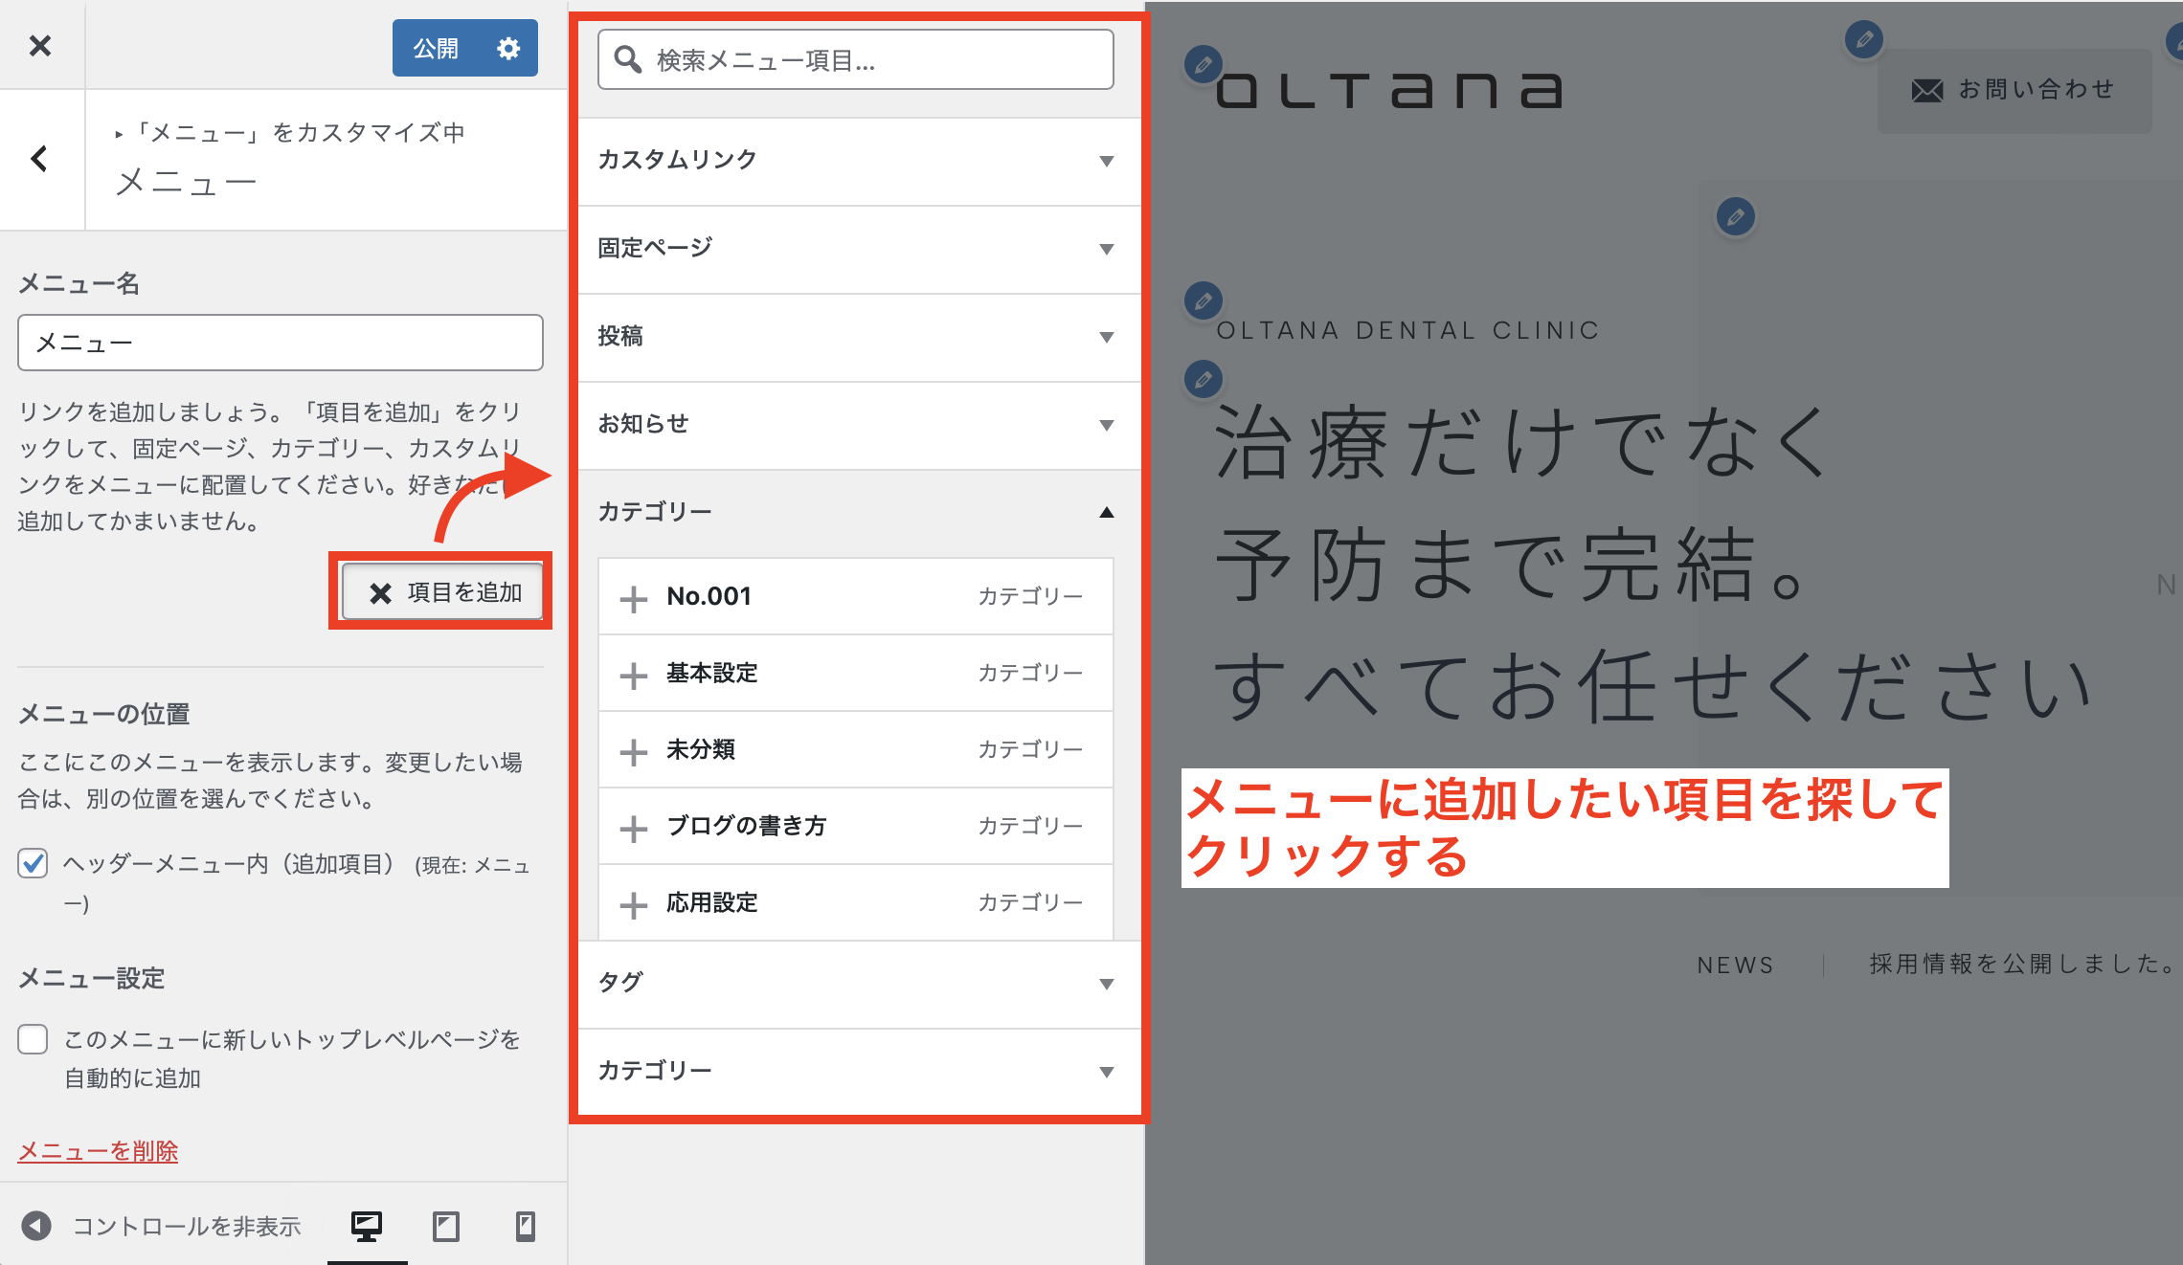2183x1265 pixels.
Task: Select the desktop preview icon
Action: [368, 1226]
